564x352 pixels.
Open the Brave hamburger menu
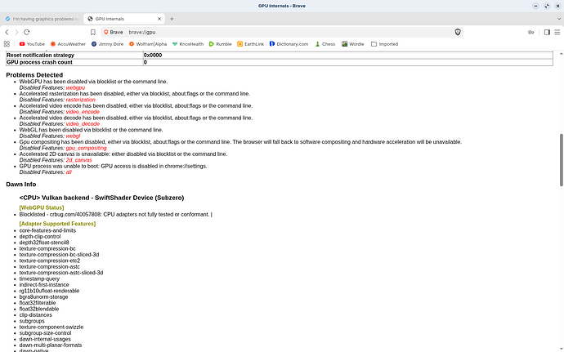click(557, 33)
